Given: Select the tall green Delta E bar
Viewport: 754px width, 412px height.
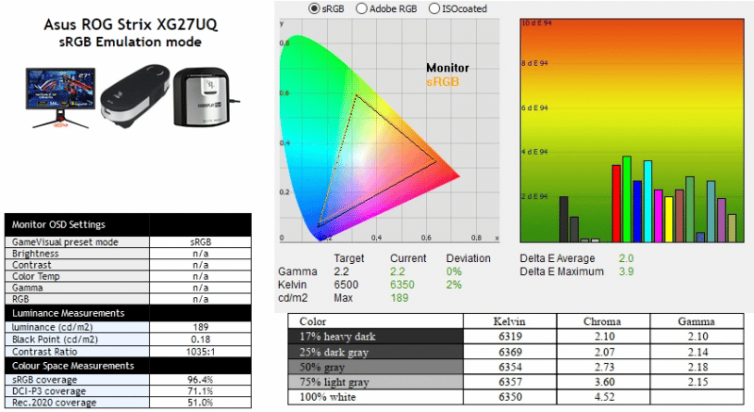Looking at the screenshot, I should pyautogui.click(x=627, y=199).
